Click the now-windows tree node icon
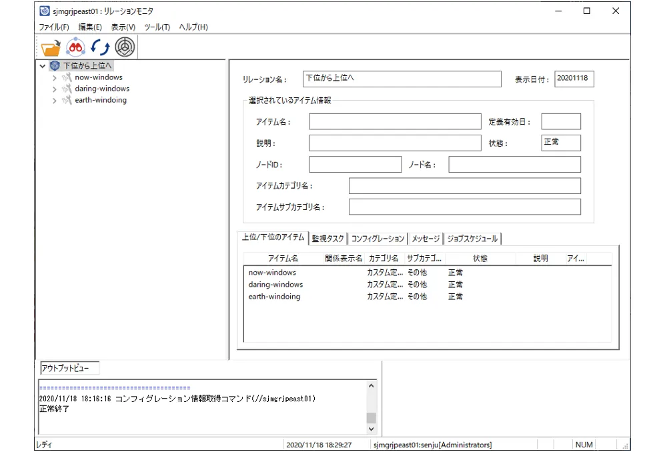 [x=66, y=77]
